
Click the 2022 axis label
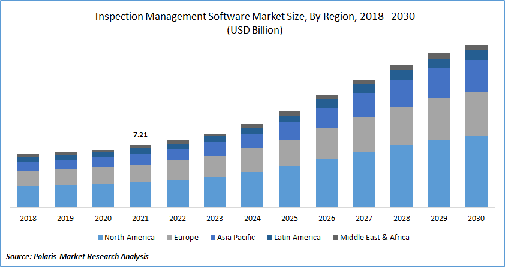[x=178, y=219]
